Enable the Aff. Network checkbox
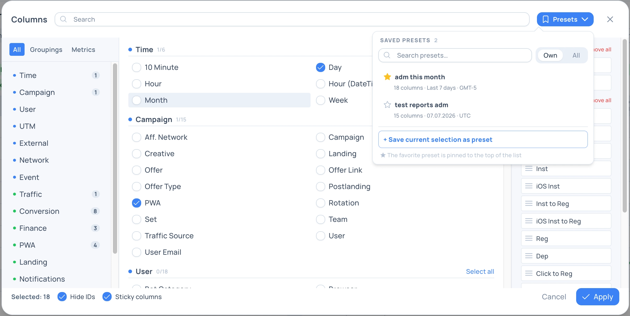 136,137
